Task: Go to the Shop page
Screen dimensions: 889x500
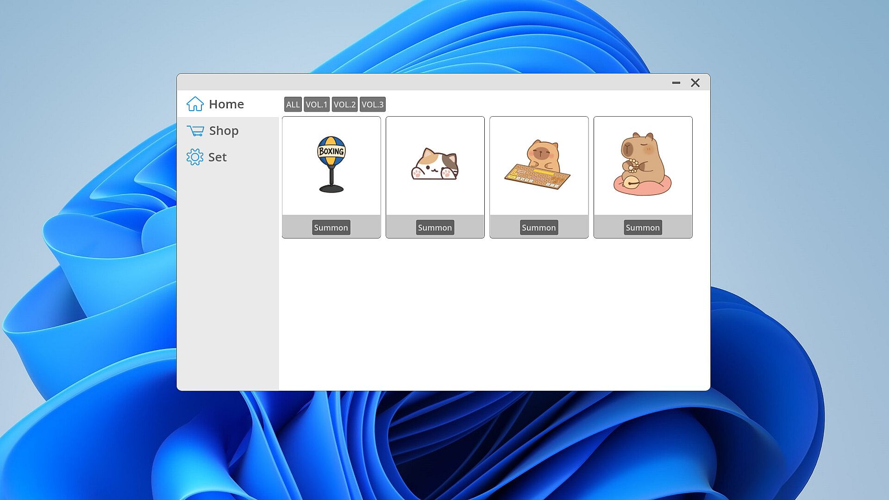Action: click(224, 131)
